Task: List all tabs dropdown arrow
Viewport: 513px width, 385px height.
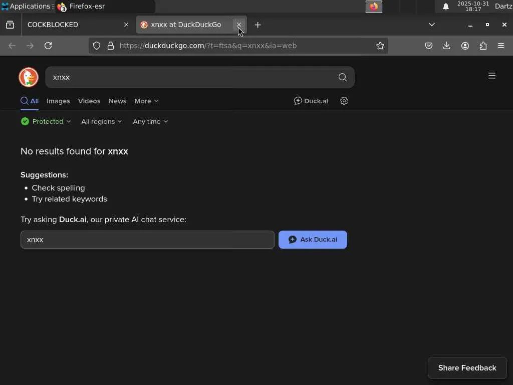Action: [432, 25]
